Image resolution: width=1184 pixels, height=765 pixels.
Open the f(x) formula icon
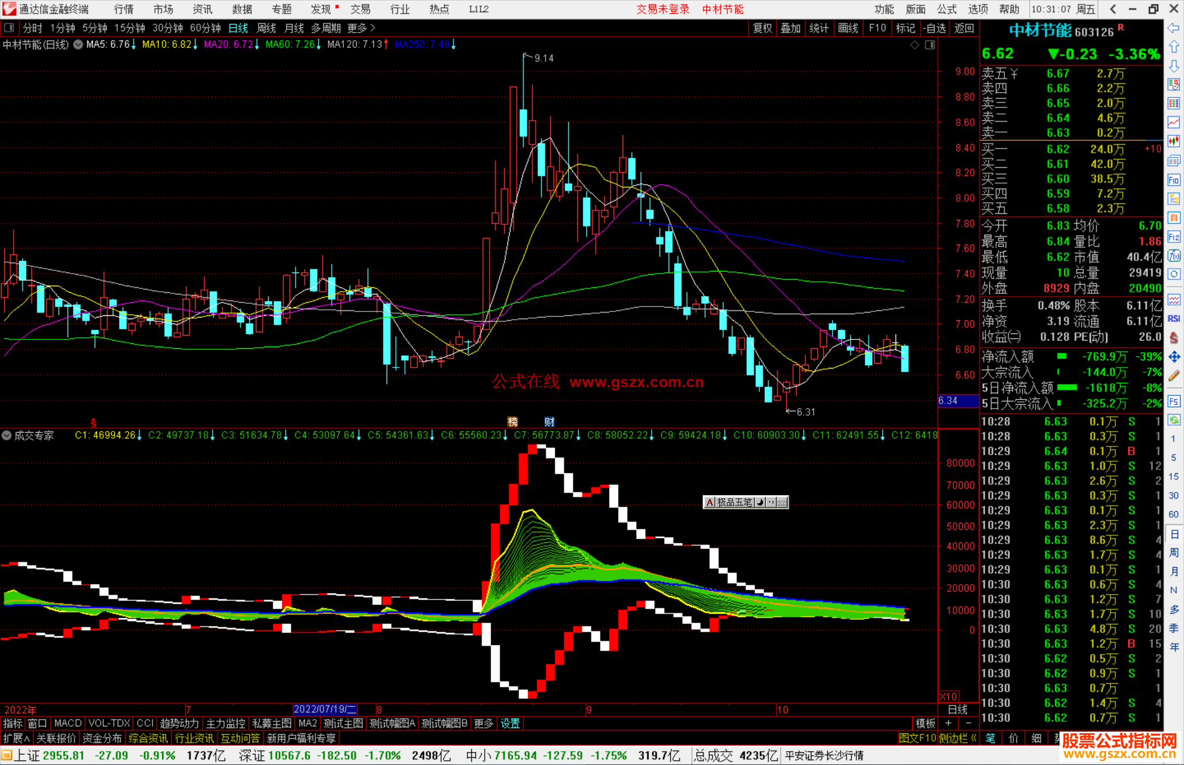(1174, 256)
